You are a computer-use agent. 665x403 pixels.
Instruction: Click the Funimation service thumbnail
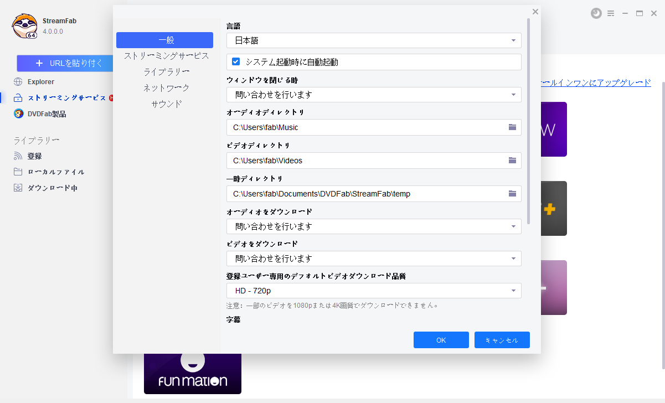[193, 373]
